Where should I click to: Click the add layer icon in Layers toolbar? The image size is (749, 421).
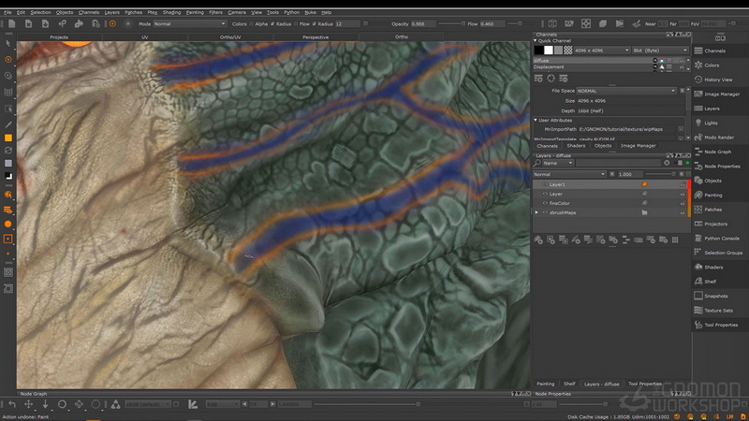point(538,240)
